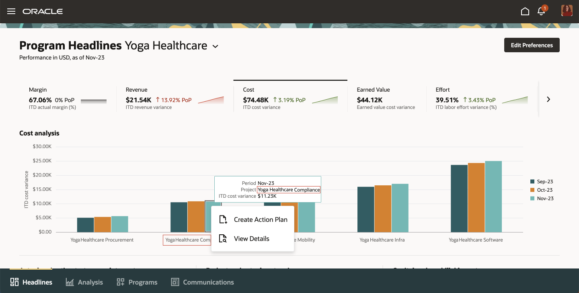Open the notifications bell
This screenshot has width=579, height=293.
coord(541,11)
